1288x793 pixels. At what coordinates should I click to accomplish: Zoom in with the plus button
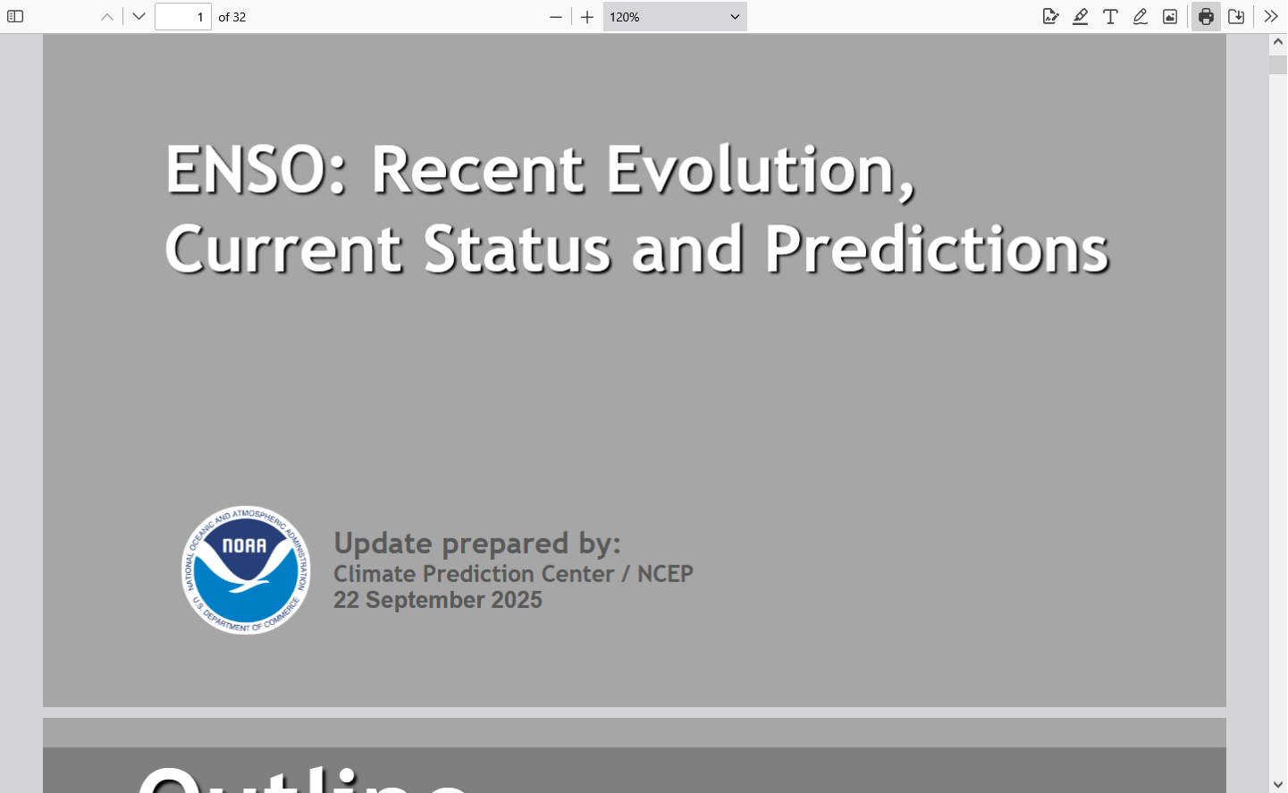click(x=587, y=16)
